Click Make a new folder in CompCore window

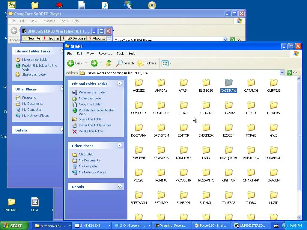click(x=35, y=60)
